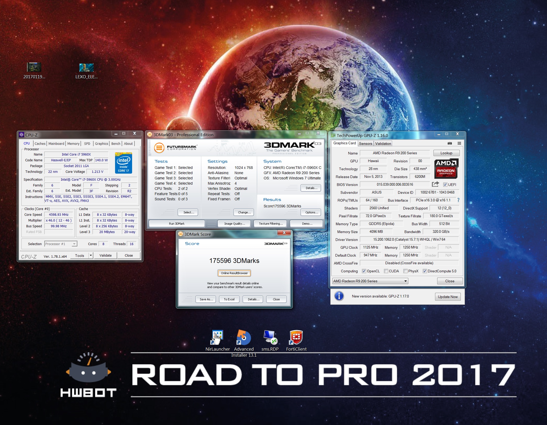
Task: Click the Close button in CPU-Z
Action: pyautogui.click(x=129, y=255)
